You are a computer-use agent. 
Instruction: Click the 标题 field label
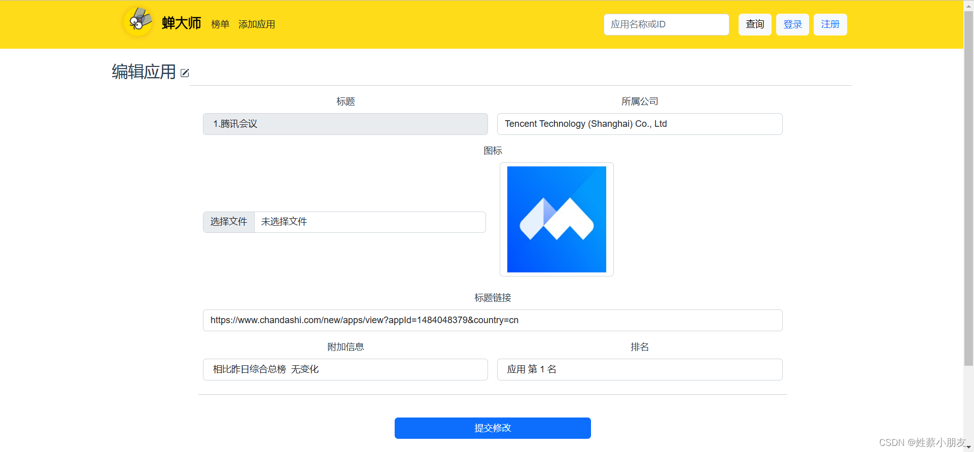[x=345, y=101]
